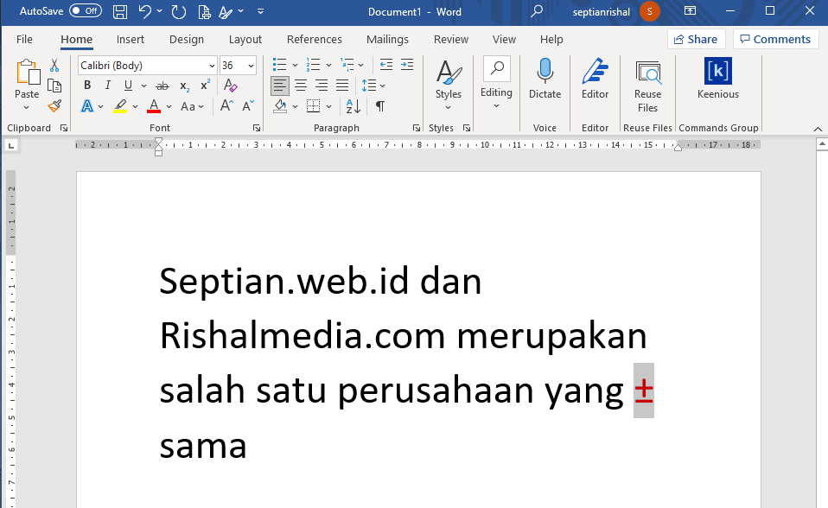Sort the selection alphabetically
The width and height of the screenshot is (828, 508).
pyautogui.click(x=353, y=106)
